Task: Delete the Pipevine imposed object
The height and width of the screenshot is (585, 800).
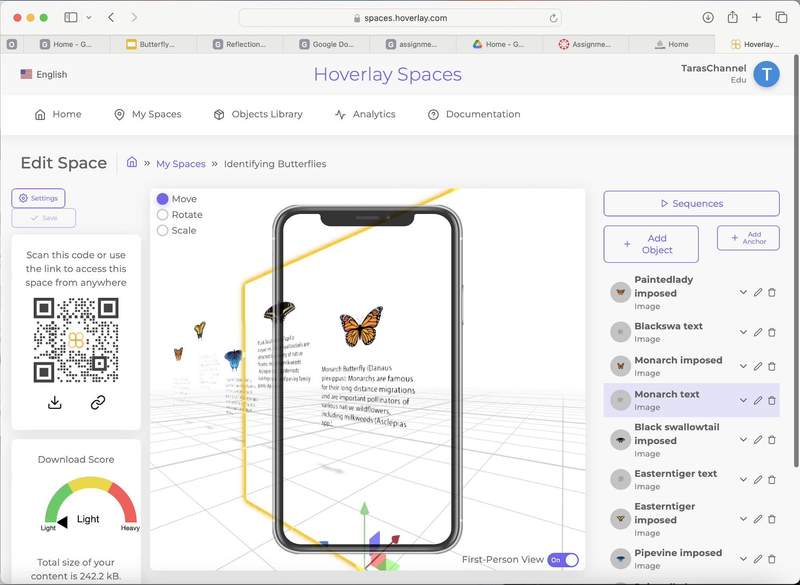Action: pos(772,559)
